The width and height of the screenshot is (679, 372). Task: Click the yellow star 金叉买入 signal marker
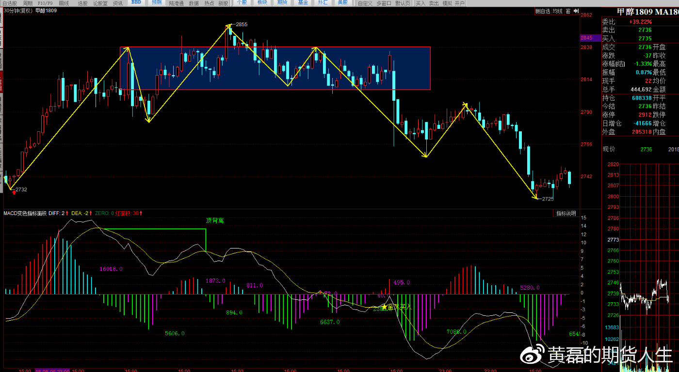pyautogui.click(x=385, y=307)
